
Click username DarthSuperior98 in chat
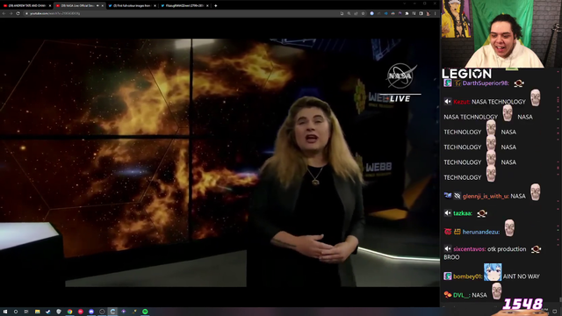click(486, 83)
